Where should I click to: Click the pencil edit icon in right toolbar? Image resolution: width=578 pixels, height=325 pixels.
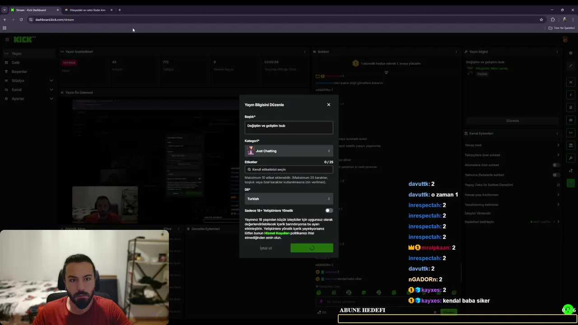point(571,65)
